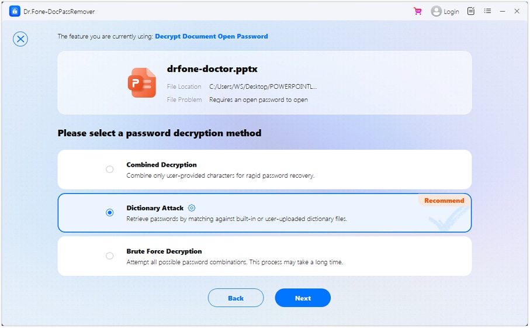Click Combined Decryption description text
This screenshot has width=530, height=328.
coord(220,175)
